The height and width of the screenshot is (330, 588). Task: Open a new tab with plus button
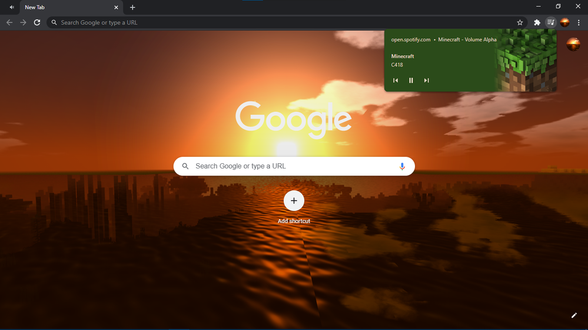(132, 8)
